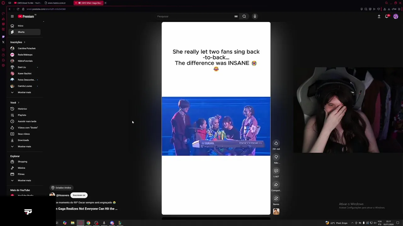Open Dani Liu channel subscription
The height and width of the screenshot is (226, 403).
25,67
